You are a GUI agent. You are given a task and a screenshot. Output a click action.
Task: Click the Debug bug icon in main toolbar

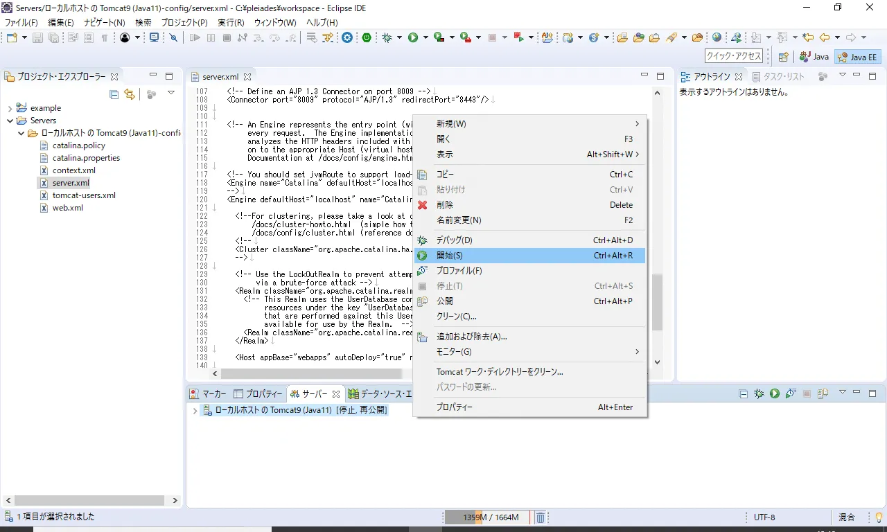pos(387,37)
